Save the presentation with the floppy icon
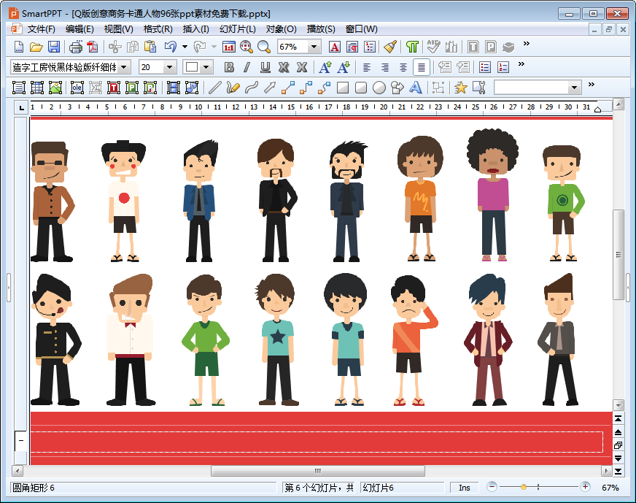The image size is (636, 503). coord(54,47)
